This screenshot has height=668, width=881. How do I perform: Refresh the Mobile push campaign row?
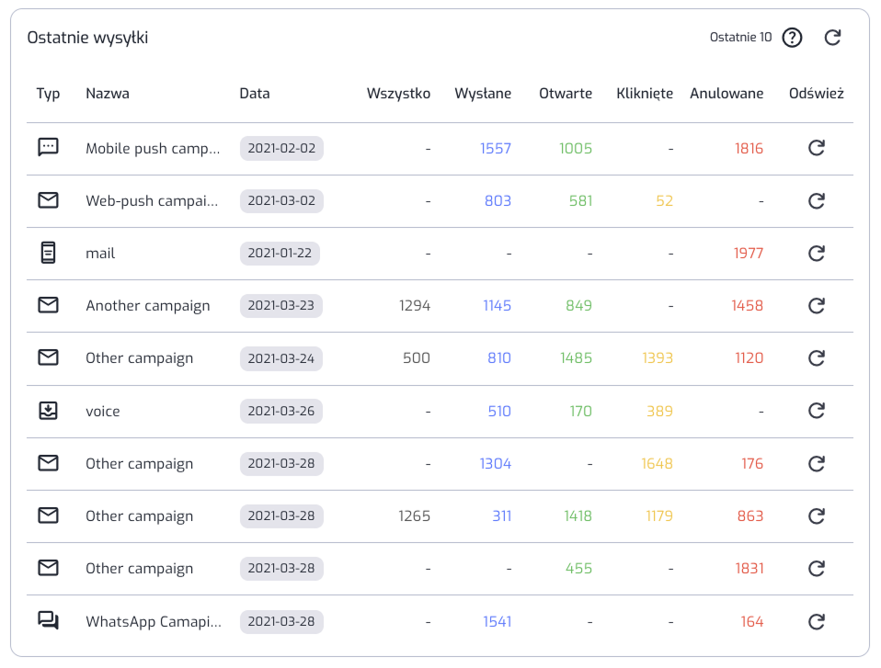[816, 148]
